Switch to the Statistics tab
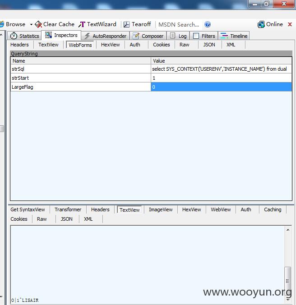The height and width of the screenshot is (305, 296). (x=24, y=36)
